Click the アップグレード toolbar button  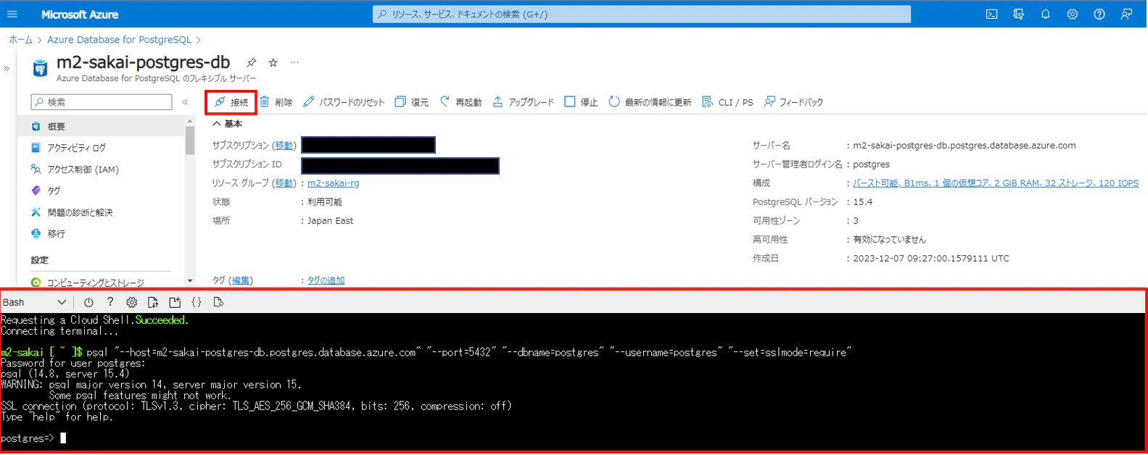[x=523, y=102]
